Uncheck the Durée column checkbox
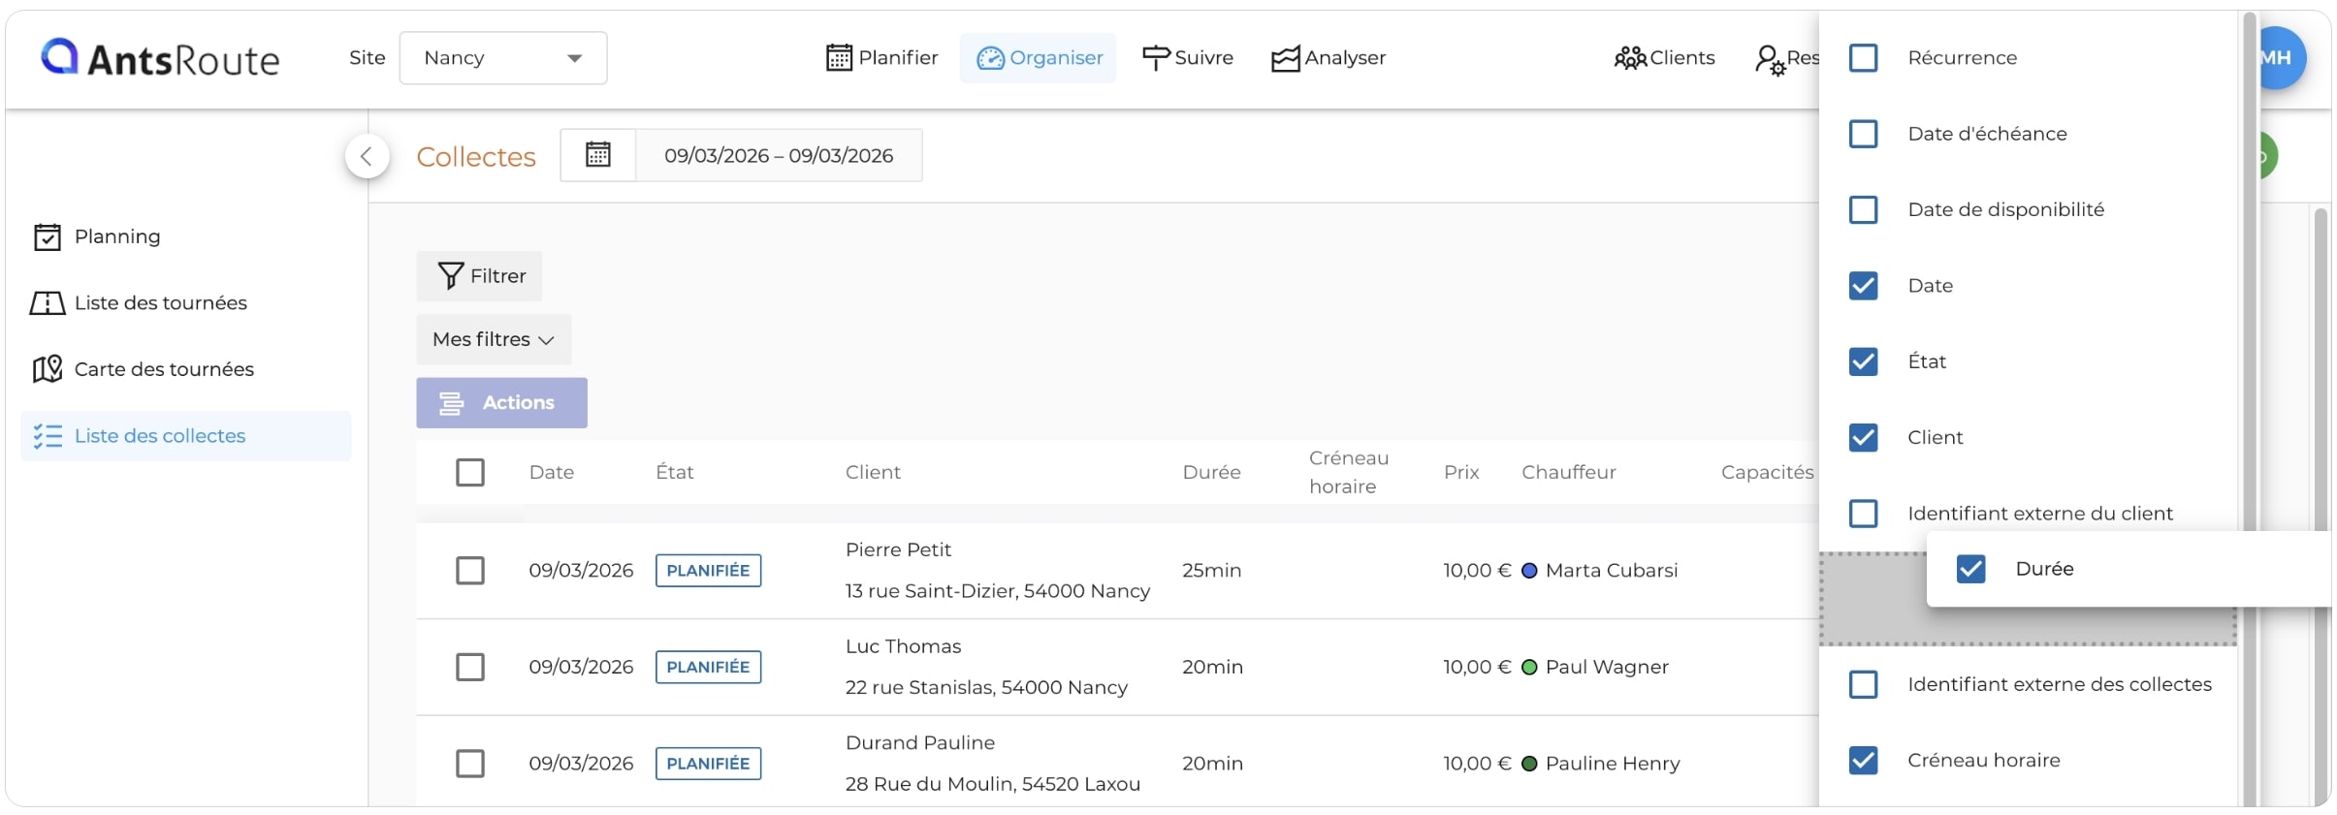This screenshot has width=2337, height=815. coord(1970,569)
